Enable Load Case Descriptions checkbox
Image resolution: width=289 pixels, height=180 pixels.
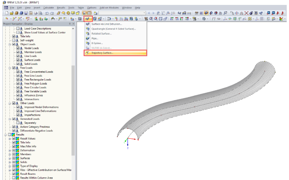tap(18, 28)
